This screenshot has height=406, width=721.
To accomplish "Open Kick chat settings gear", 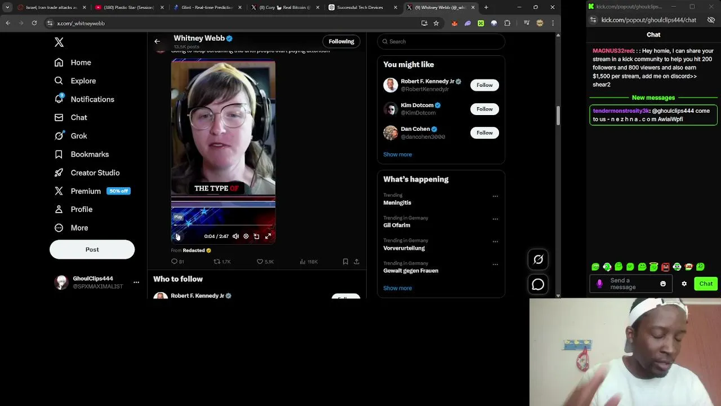I will click(x=684, y=284).
